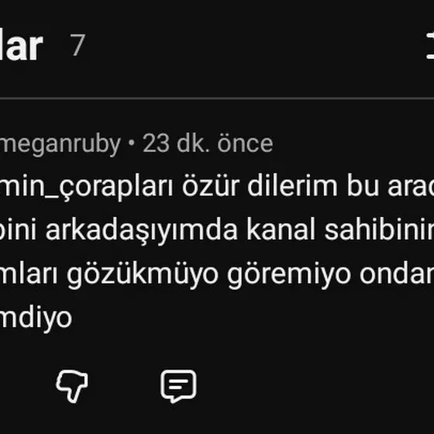Click the last comment line ending 'mdiyo'
This screenshot has width=434, height=434.
(36, 318)
